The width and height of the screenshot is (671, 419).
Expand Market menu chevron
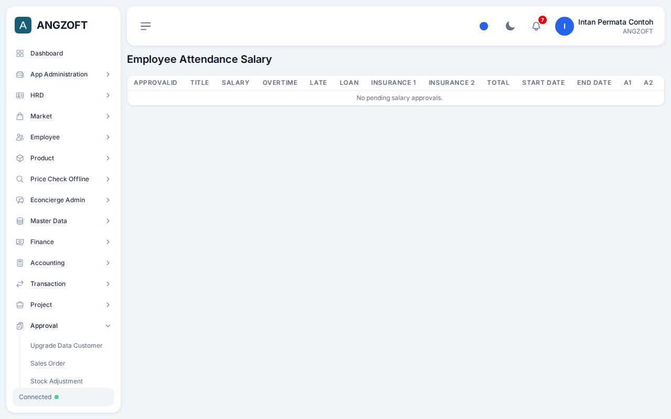[108, 116]
